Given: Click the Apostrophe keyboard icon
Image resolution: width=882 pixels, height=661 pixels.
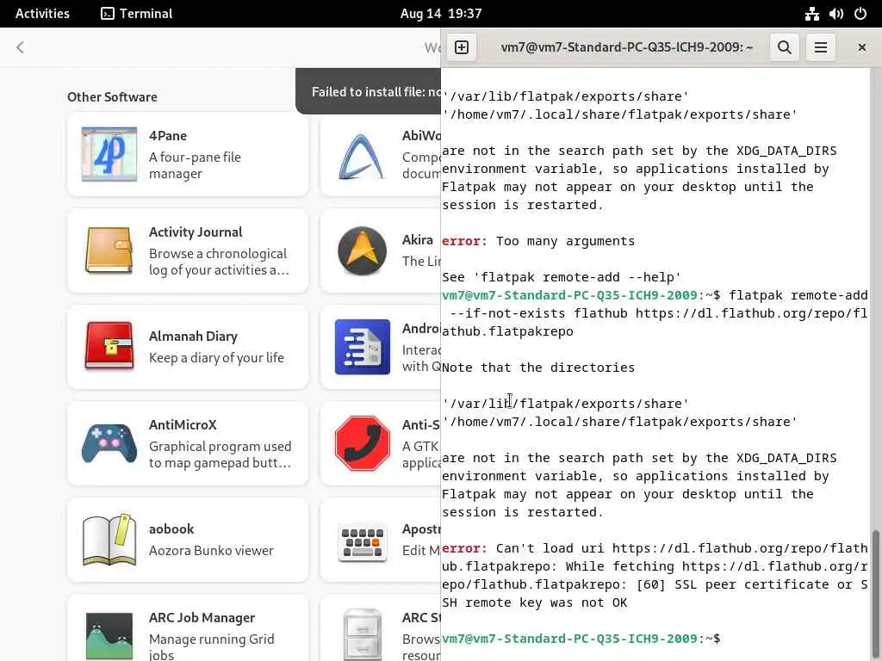Looking at the screenshot, I should coord(363,544).
